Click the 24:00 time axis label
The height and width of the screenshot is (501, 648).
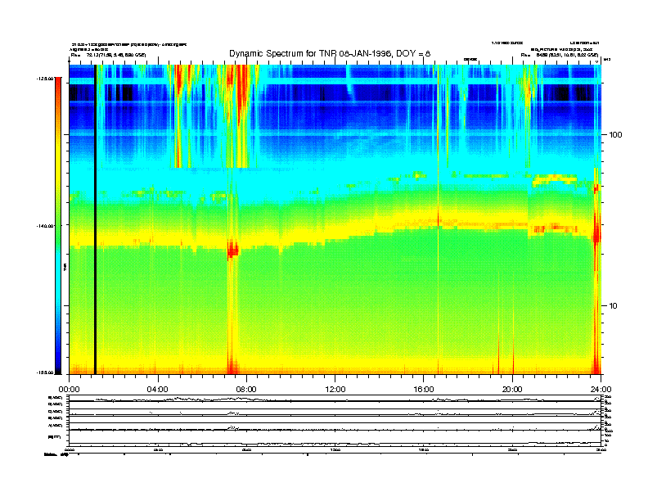601,390
